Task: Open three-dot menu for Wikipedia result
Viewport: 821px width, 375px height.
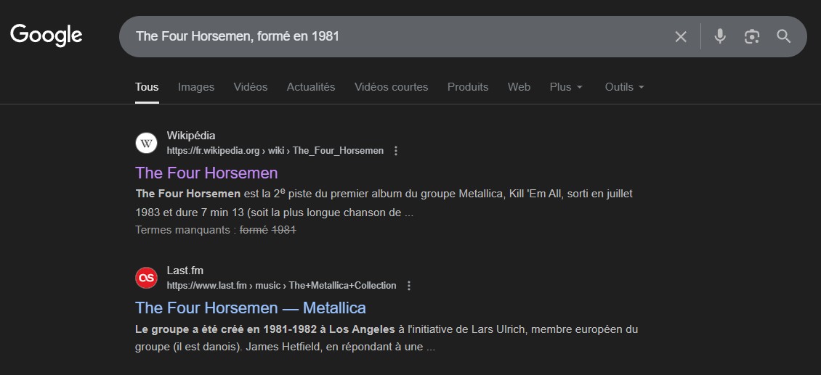Action: (x=396, y=151)
